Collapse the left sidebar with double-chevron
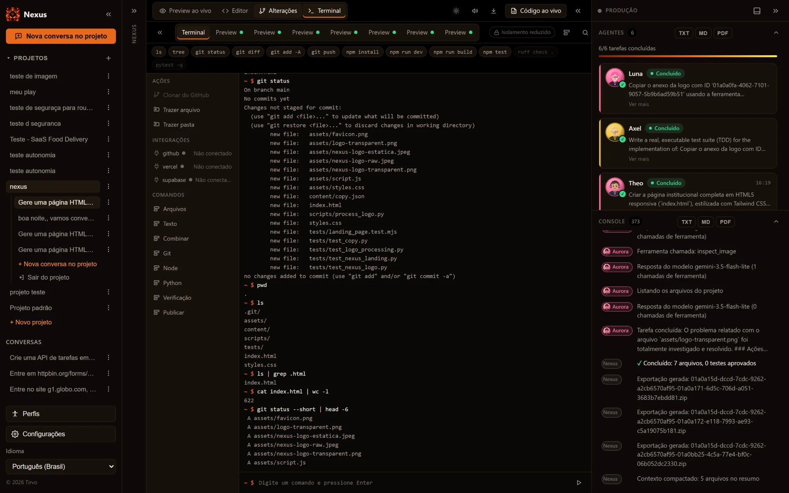This screenshot has height=493, width=789. tap(108, 15)
